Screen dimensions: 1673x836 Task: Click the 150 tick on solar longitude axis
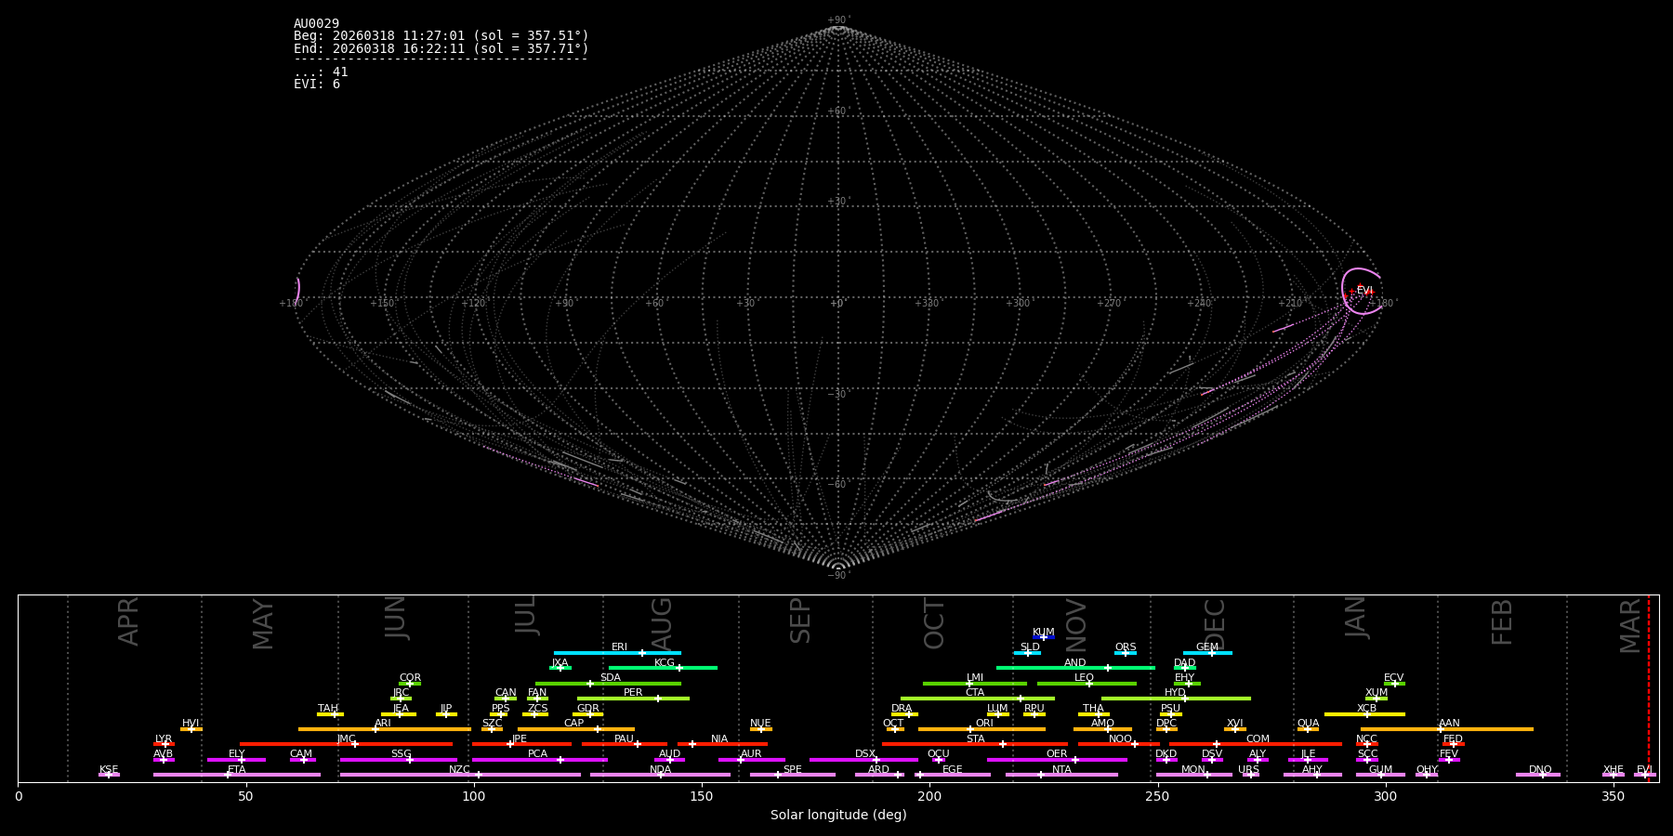pos(702,796)
